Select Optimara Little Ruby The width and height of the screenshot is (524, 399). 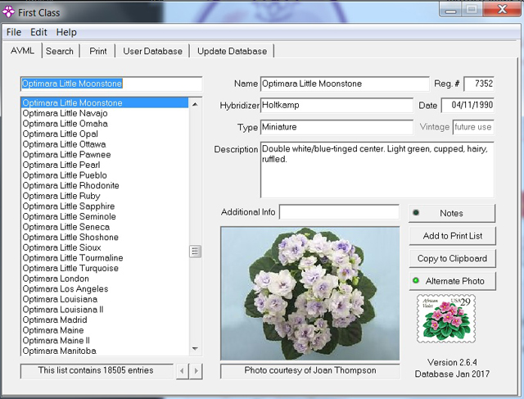pyautogui.click(x=105, y=196)
